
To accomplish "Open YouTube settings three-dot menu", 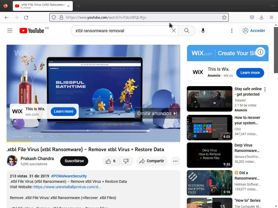I will coord(232,31).
